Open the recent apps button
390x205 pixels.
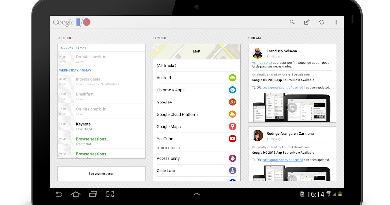[93, 194]
